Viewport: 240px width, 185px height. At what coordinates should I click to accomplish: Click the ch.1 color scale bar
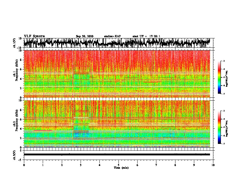pos(219,77)
